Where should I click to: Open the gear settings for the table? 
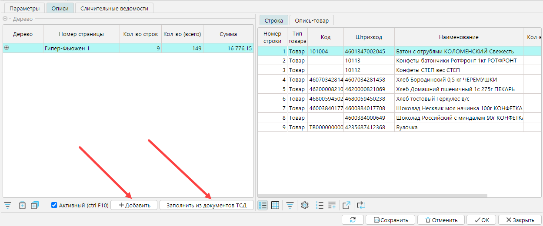(305, 205)
